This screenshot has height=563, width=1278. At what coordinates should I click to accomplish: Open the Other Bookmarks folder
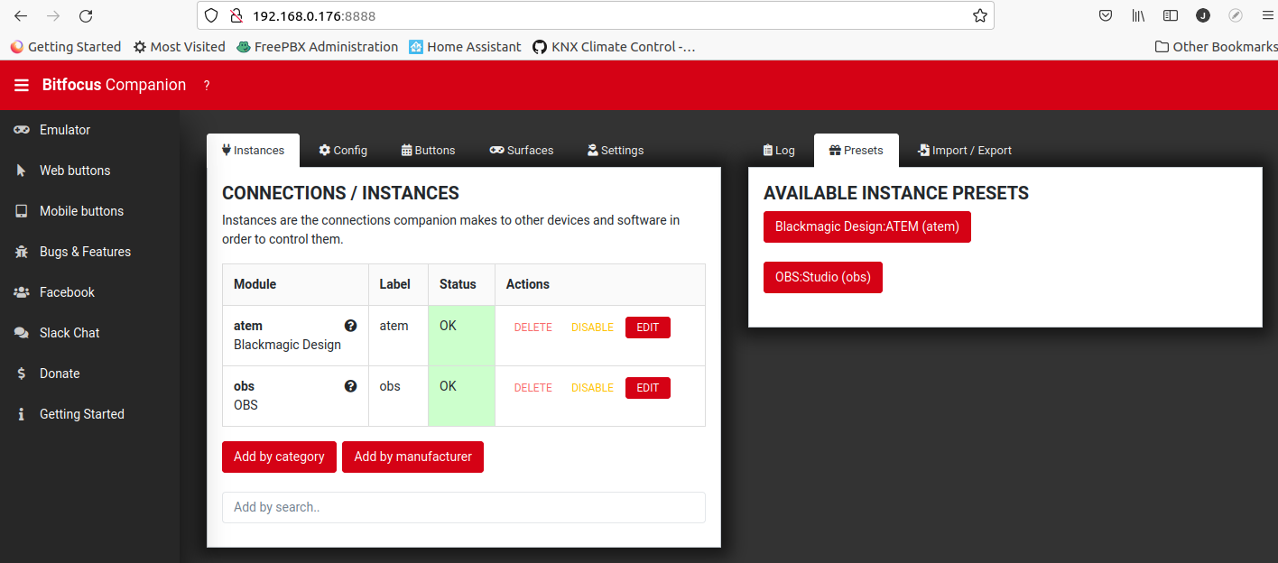1216,47
